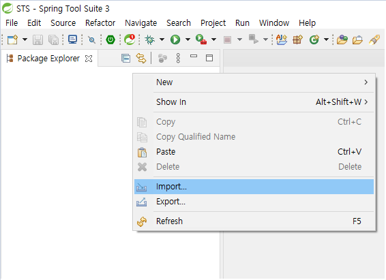The image size is (386, 280).
Task: Choose Refresh from the context menu
Action: tap(254, 221)
